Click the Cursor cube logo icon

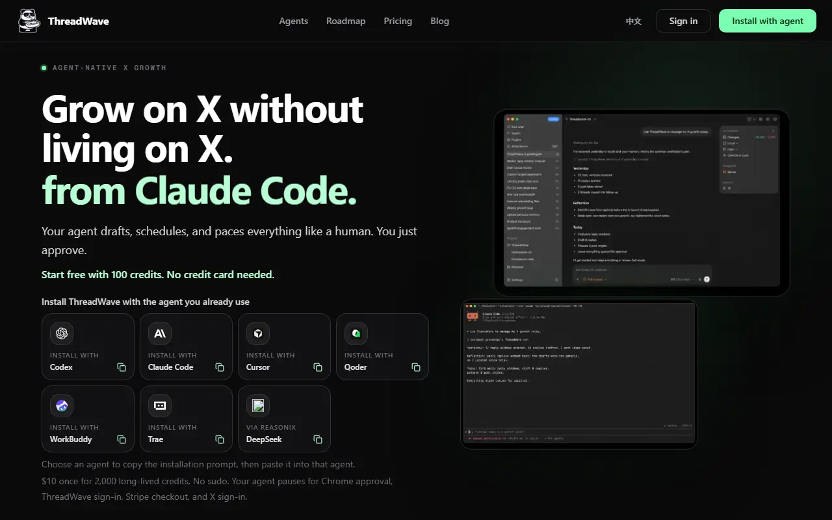(258, 333)
